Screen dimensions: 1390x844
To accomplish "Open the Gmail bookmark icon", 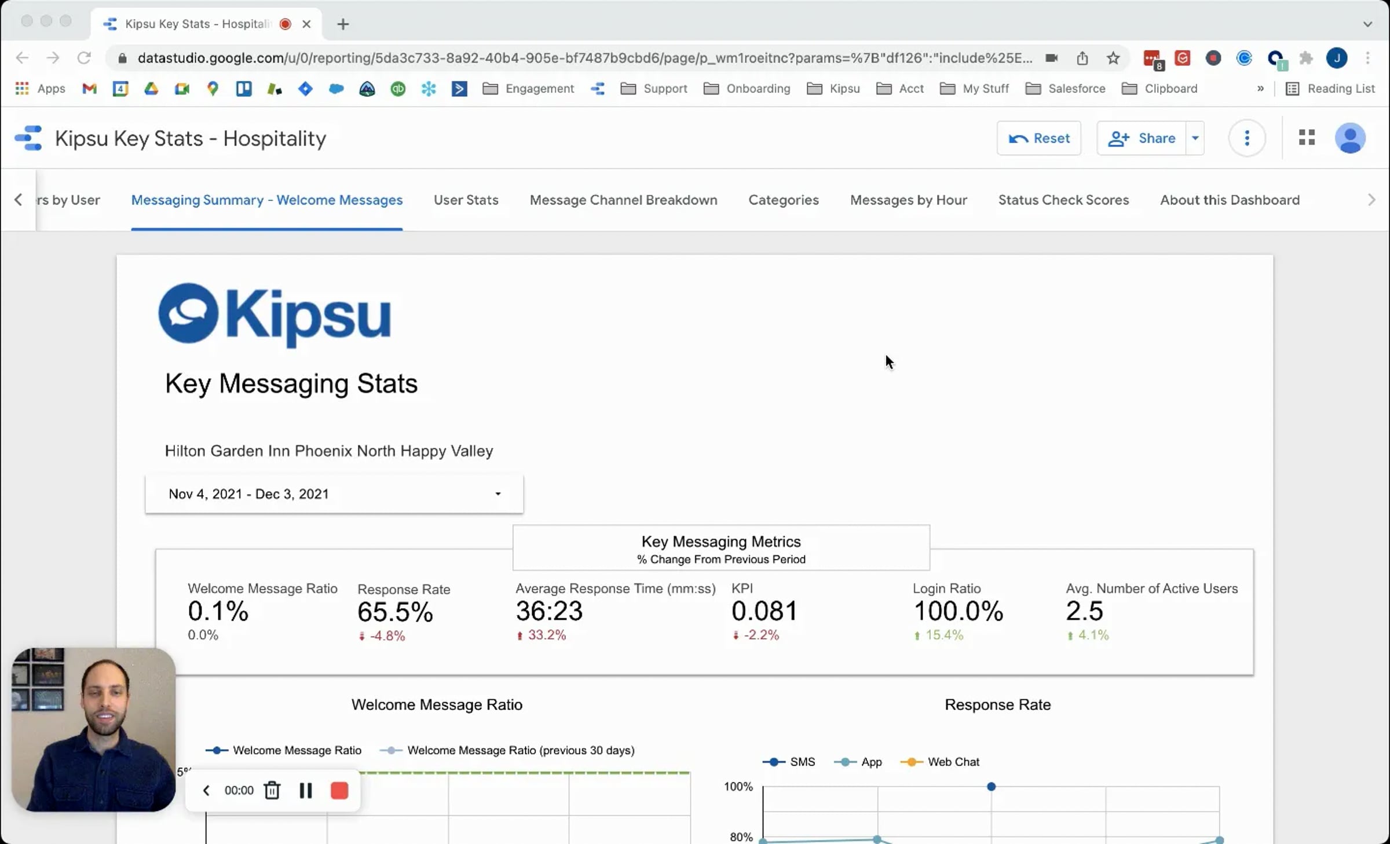I will 89,89.
